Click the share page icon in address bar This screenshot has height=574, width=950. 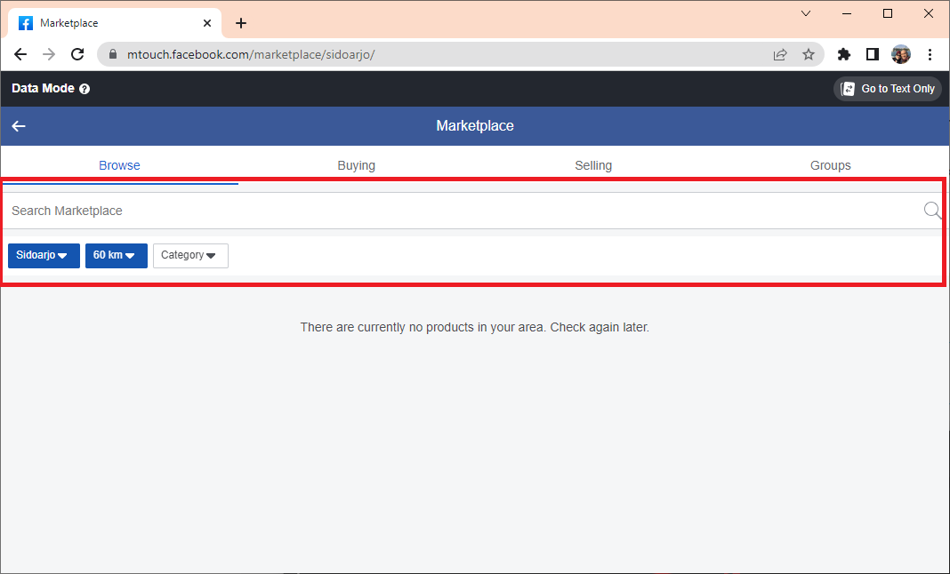[780, 54]
